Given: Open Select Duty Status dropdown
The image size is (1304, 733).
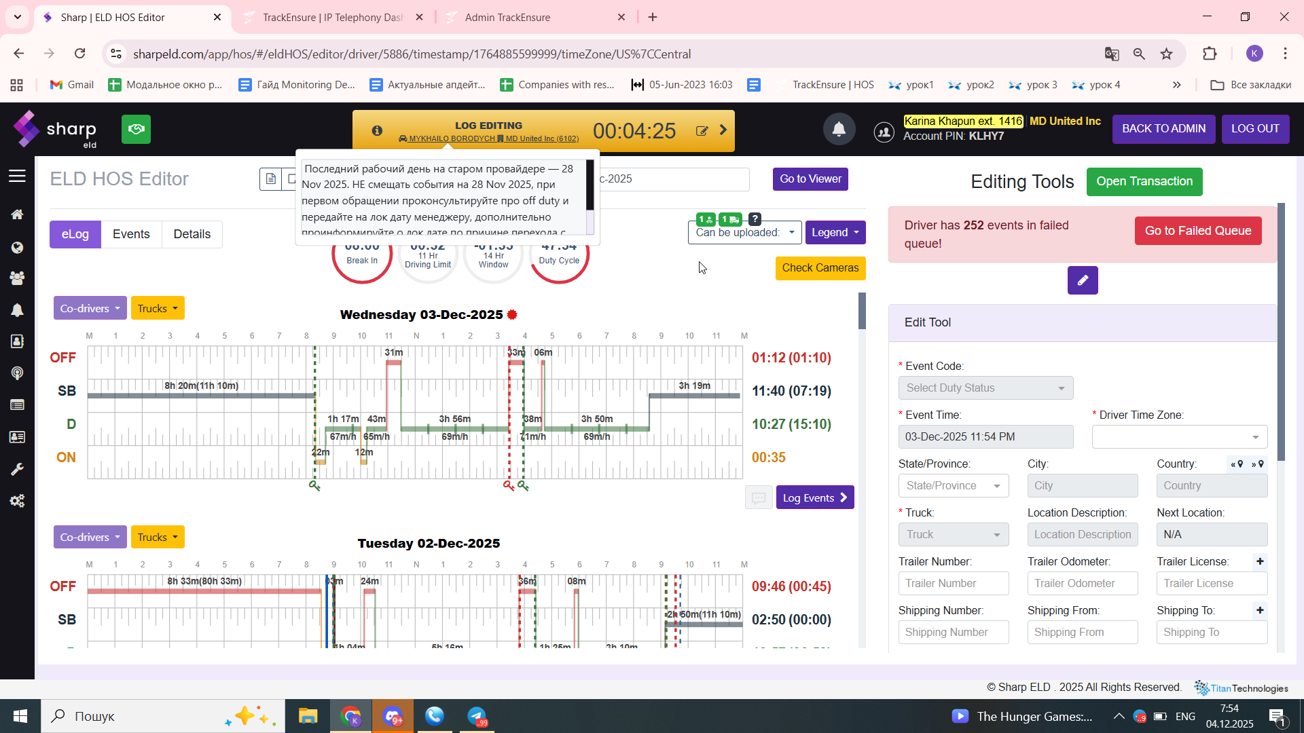Looking at the screenshot, I should tap(985, 388).
